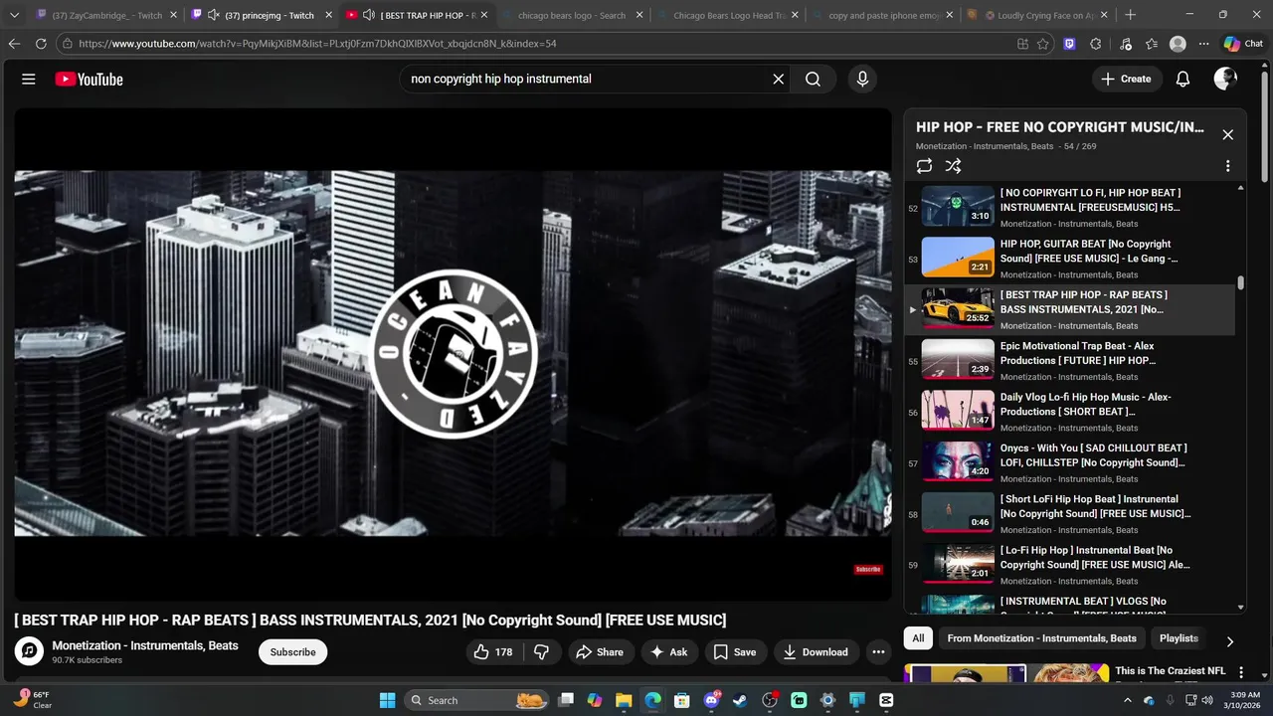Select From Monetization - Instrumentals, Beats chip

tap(1041, 638)
